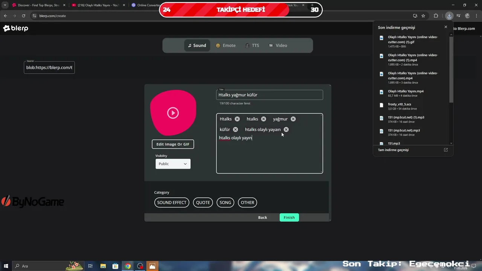The width and height of the screenshot is (482, 271).
Task: Open File Explorer from taskbar
Action: tap(103, 266)
